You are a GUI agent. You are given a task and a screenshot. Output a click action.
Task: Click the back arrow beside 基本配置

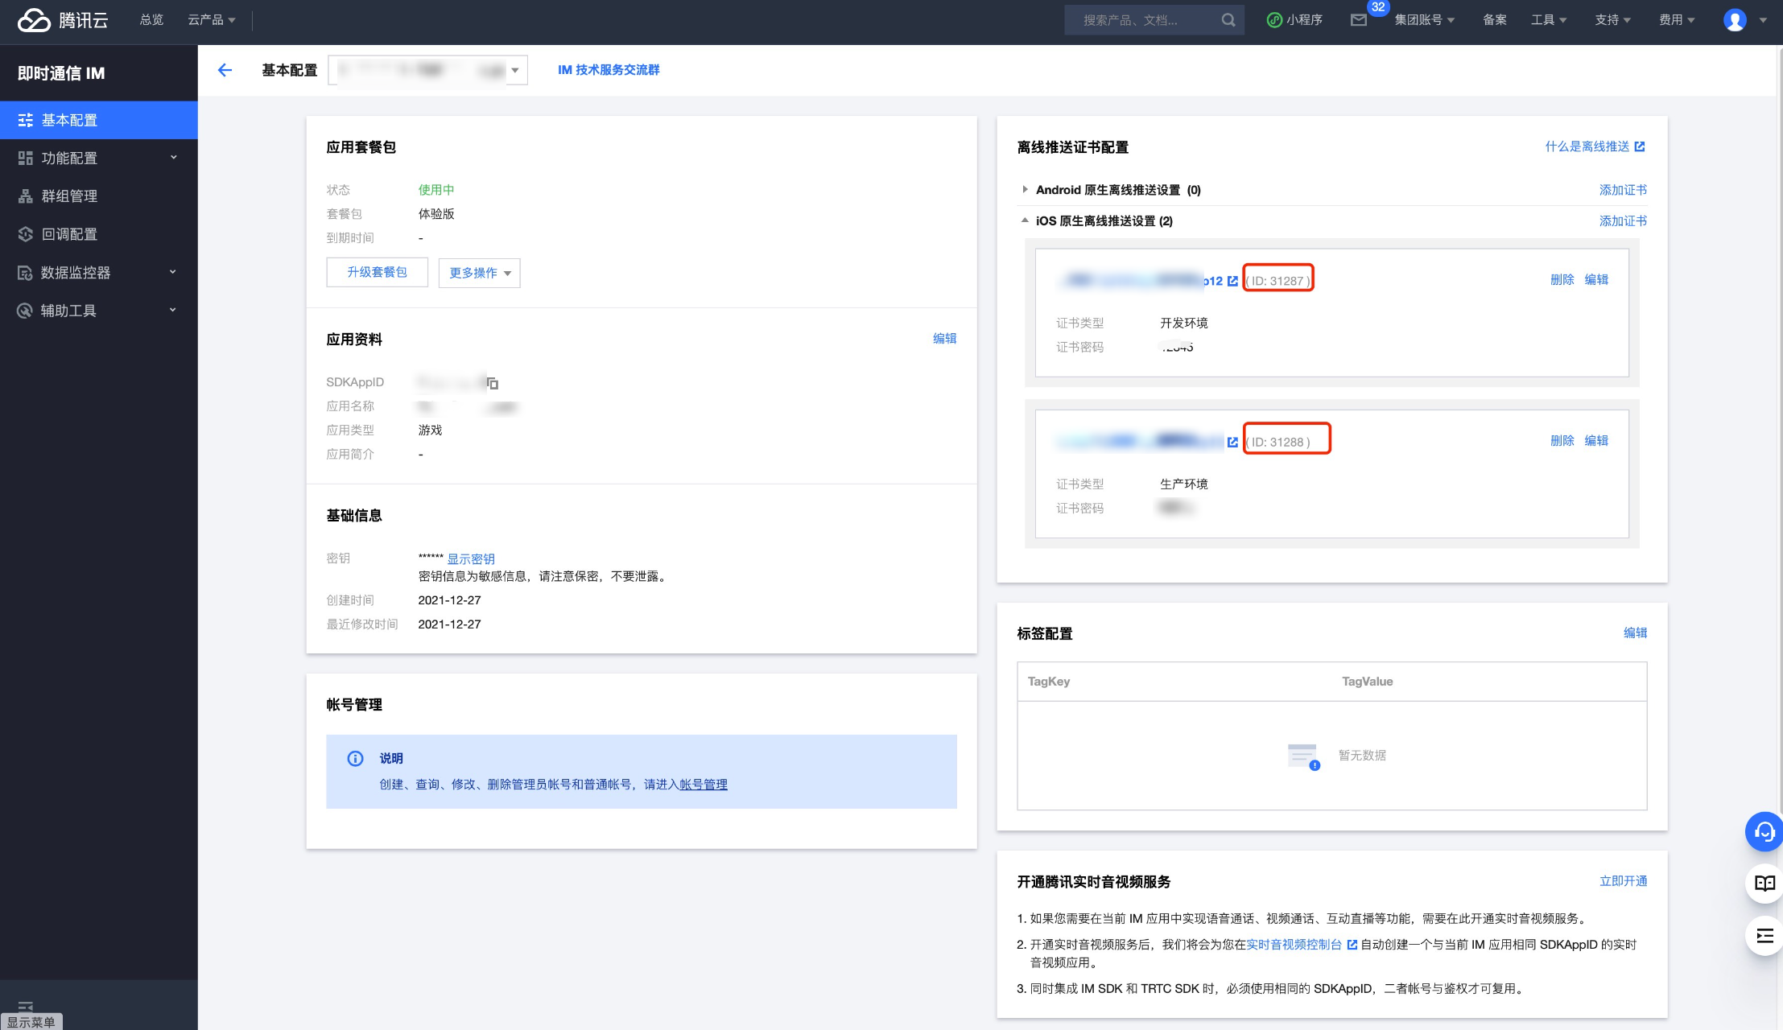(225, 70)
